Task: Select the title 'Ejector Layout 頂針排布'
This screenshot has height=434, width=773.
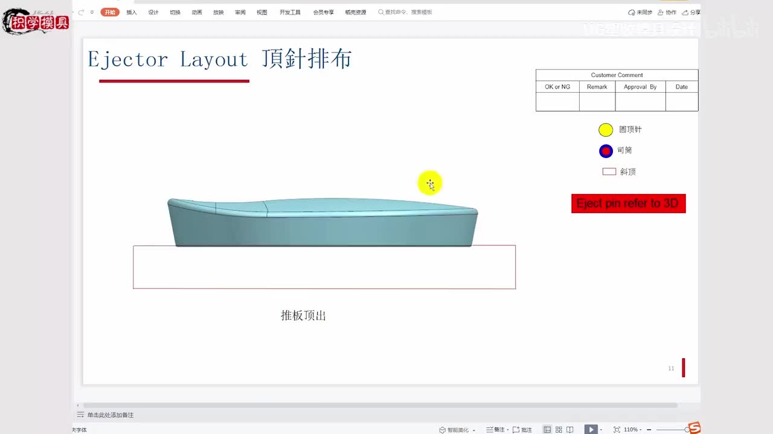Action: coord(220,59)
